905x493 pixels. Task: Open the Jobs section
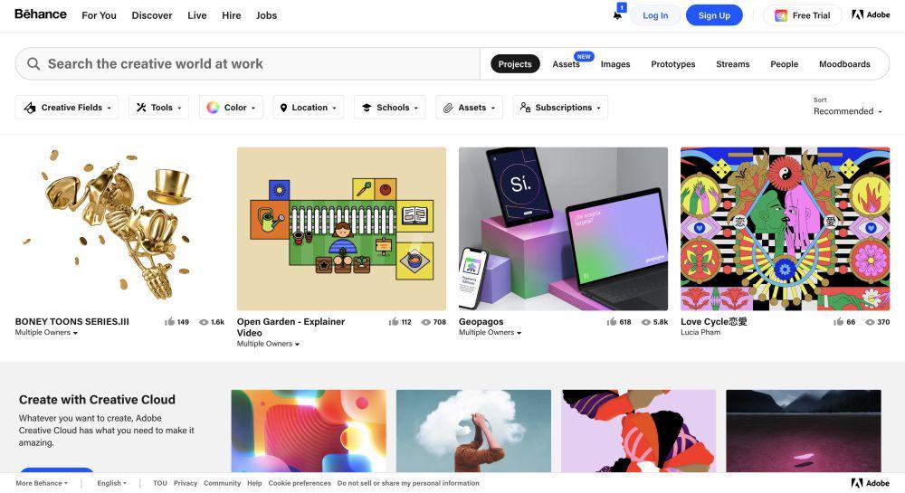(x=266, y=15)
